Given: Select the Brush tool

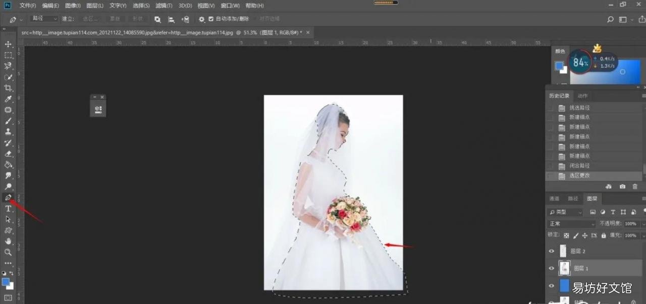Looking at the screenshot, I should click(8, 121).
